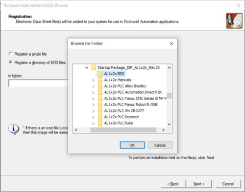This screenshot has height=192, width=245.
Task: Click the Startup Package folder icon
Action: [94, 67]
